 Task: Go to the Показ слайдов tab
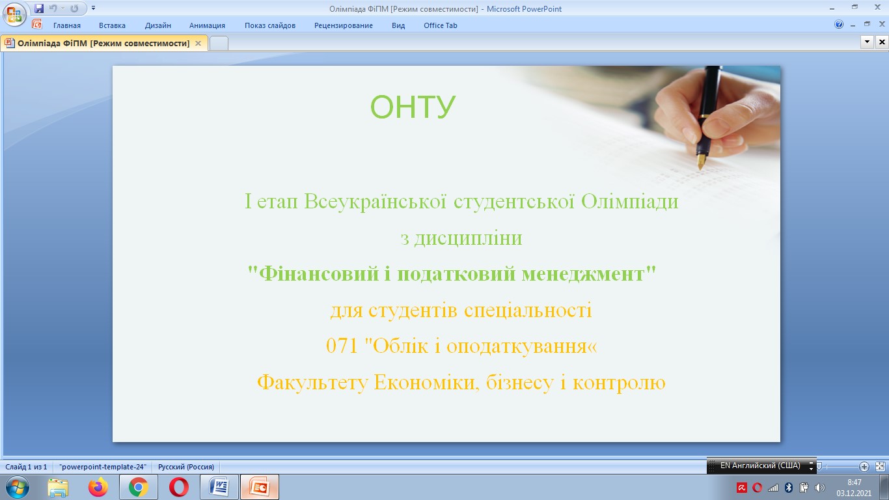point(270,25)
